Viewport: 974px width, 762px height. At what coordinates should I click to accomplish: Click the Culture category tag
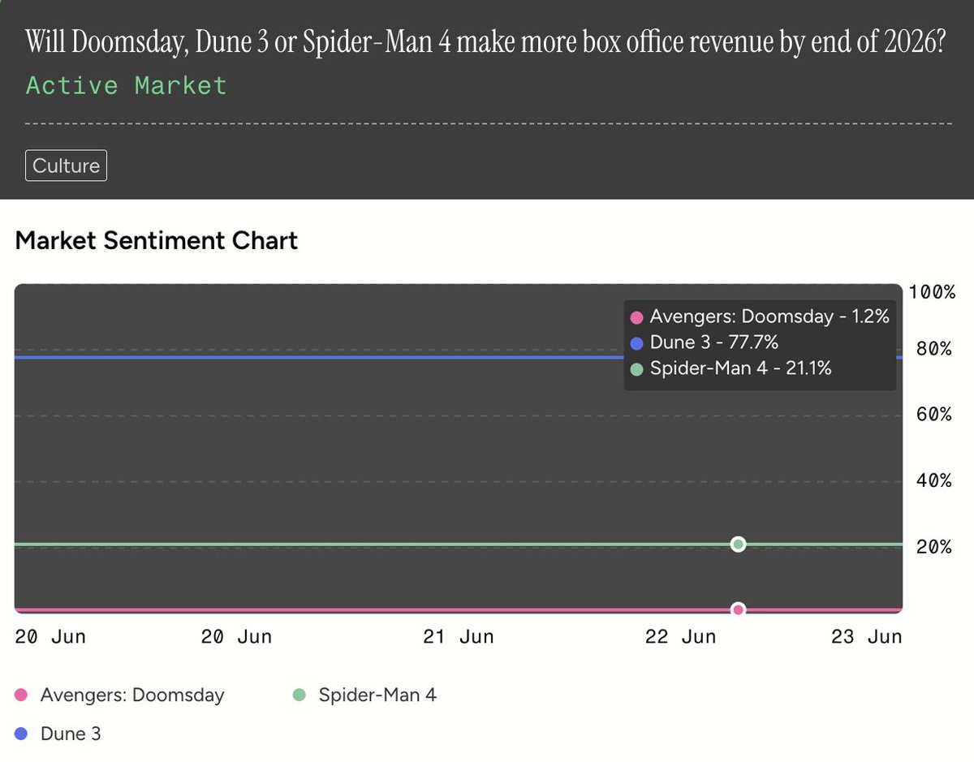point(66,166)
